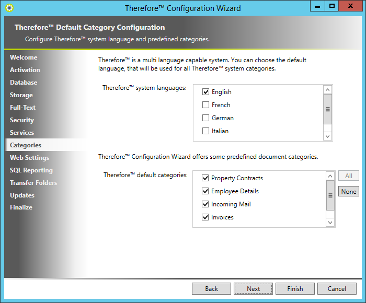The width and height of the screenshot is (366, 303).
Task: Go to the Services step
Action: 22,133
